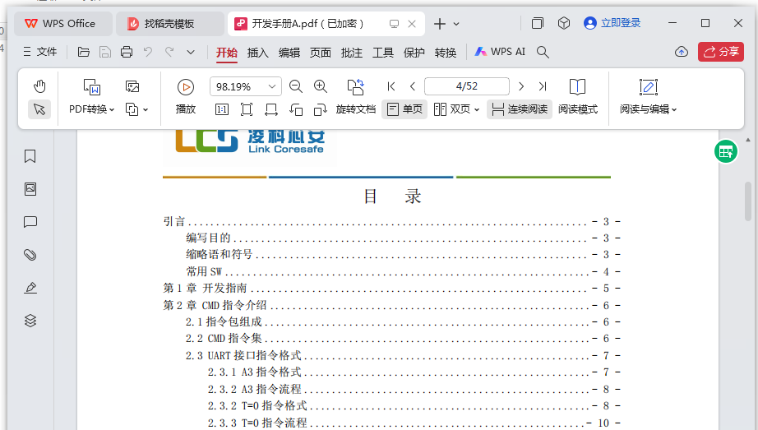Image resolution: width=758 pixels, height=430 pixels.
Task: Open the PDF转换 dropdown
Action: click(x=91, y=109)
